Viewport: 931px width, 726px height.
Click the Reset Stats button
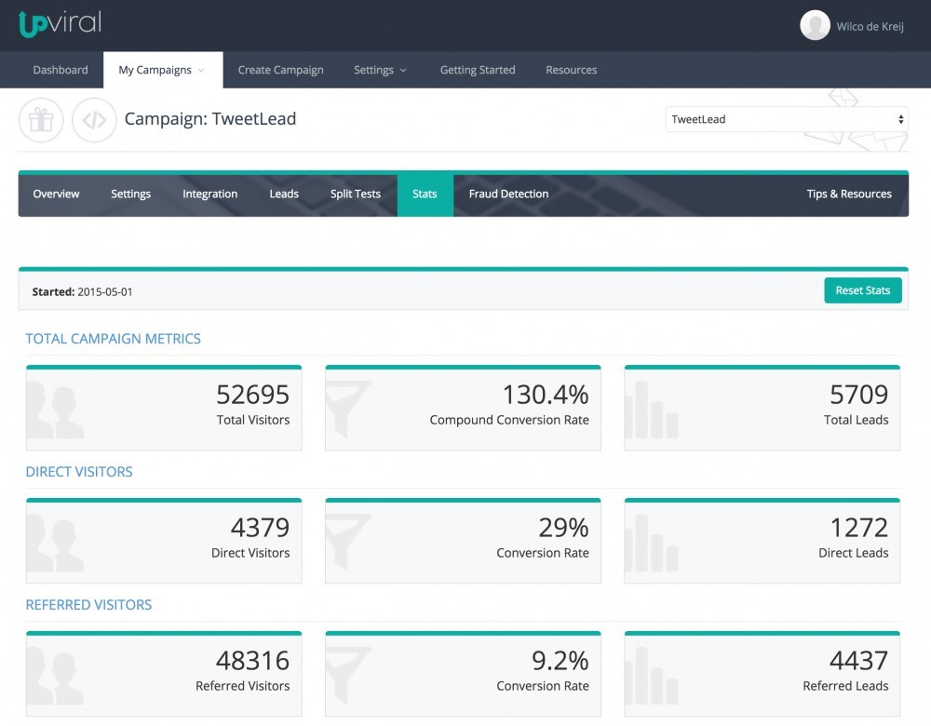[x=863, y=290]
